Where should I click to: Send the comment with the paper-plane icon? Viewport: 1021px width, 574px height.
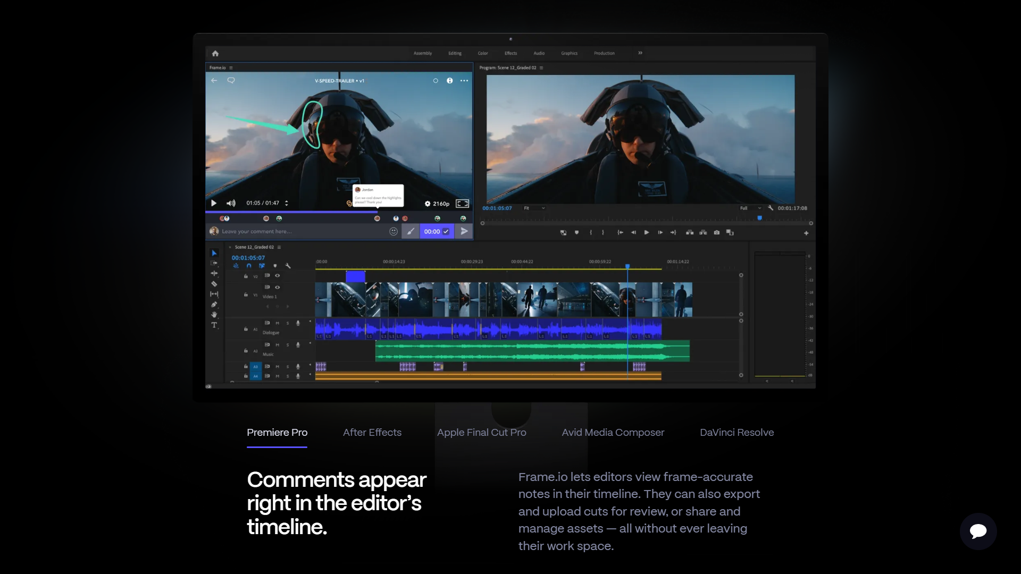tap(464, 231)
